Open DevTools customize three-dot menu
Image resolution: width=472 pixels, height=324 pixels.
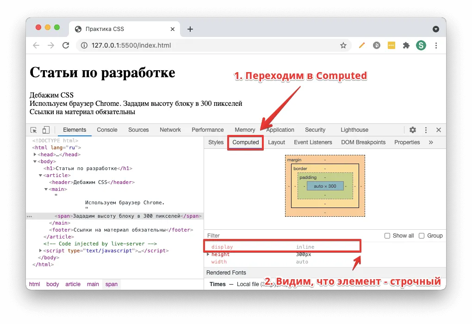coord(426,130)
